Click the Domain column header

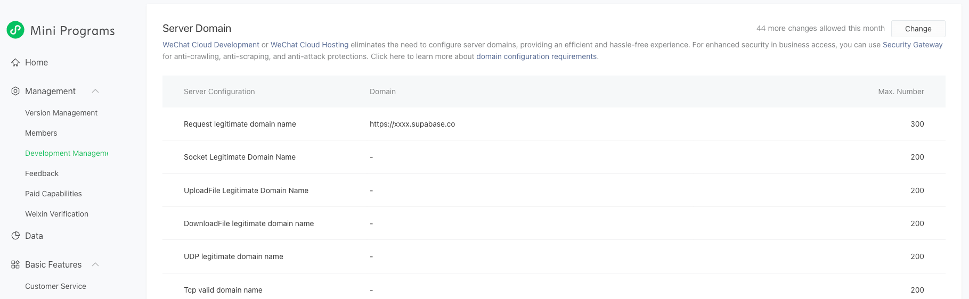point(382,92)
